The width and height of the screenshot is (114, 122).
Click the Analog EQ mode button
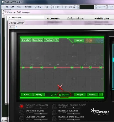49,40
